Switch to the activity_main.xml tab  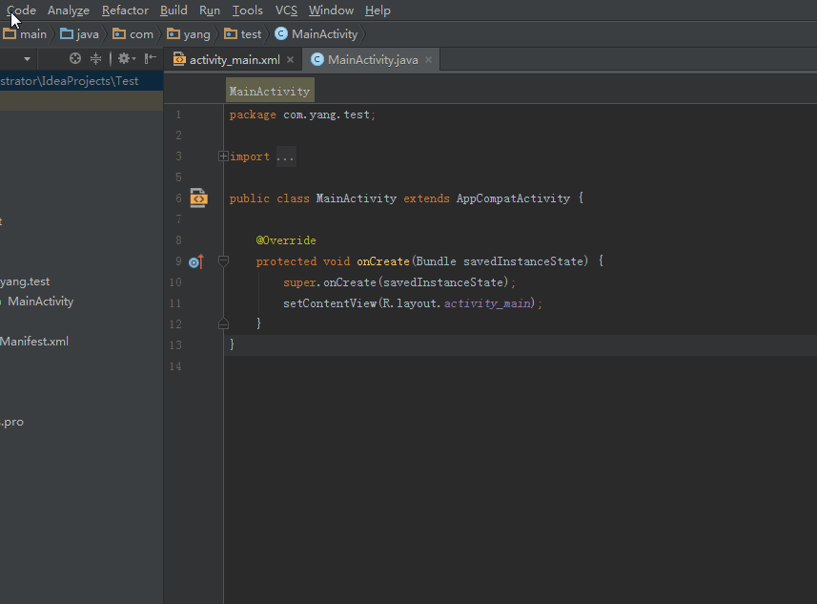tap(234, 58)
